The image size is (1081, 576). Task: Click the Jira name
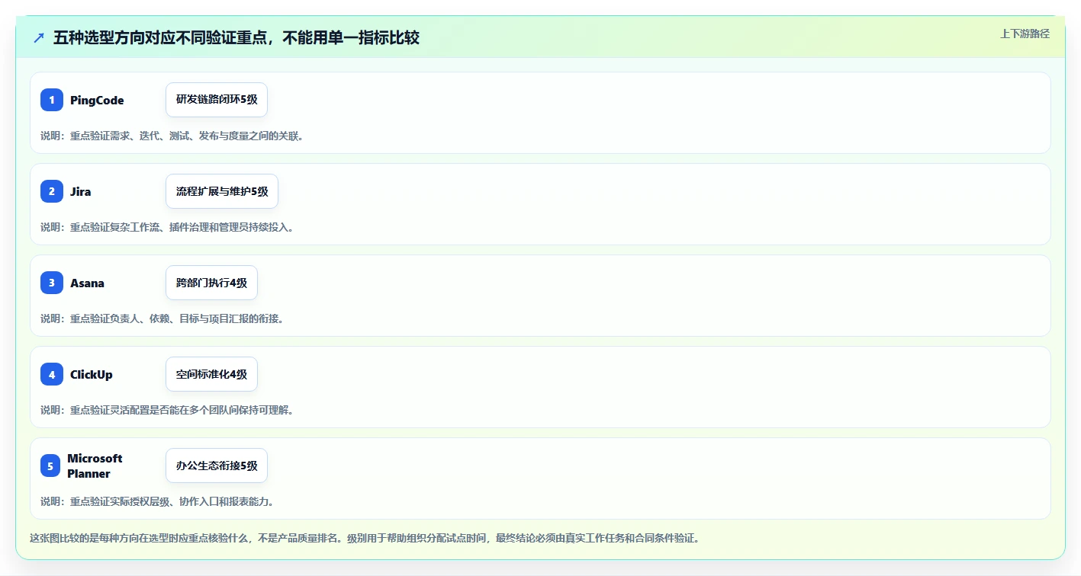[x=81, y=191]
